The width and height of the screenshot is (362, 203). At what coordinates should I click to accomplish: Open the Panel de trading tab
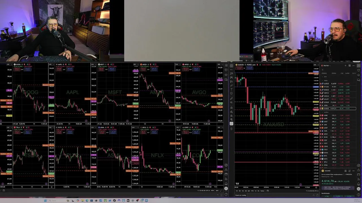[241, 195]
